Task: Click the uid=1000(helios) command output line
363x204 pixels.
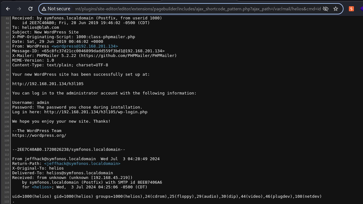Action: [x=167, y=196]
